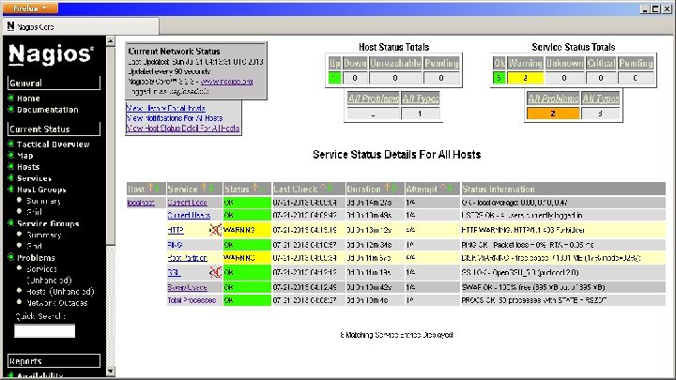Open the localhost host link
This screenshot has width=676, height=380.
pyautogui.click(x=141, y=203)
